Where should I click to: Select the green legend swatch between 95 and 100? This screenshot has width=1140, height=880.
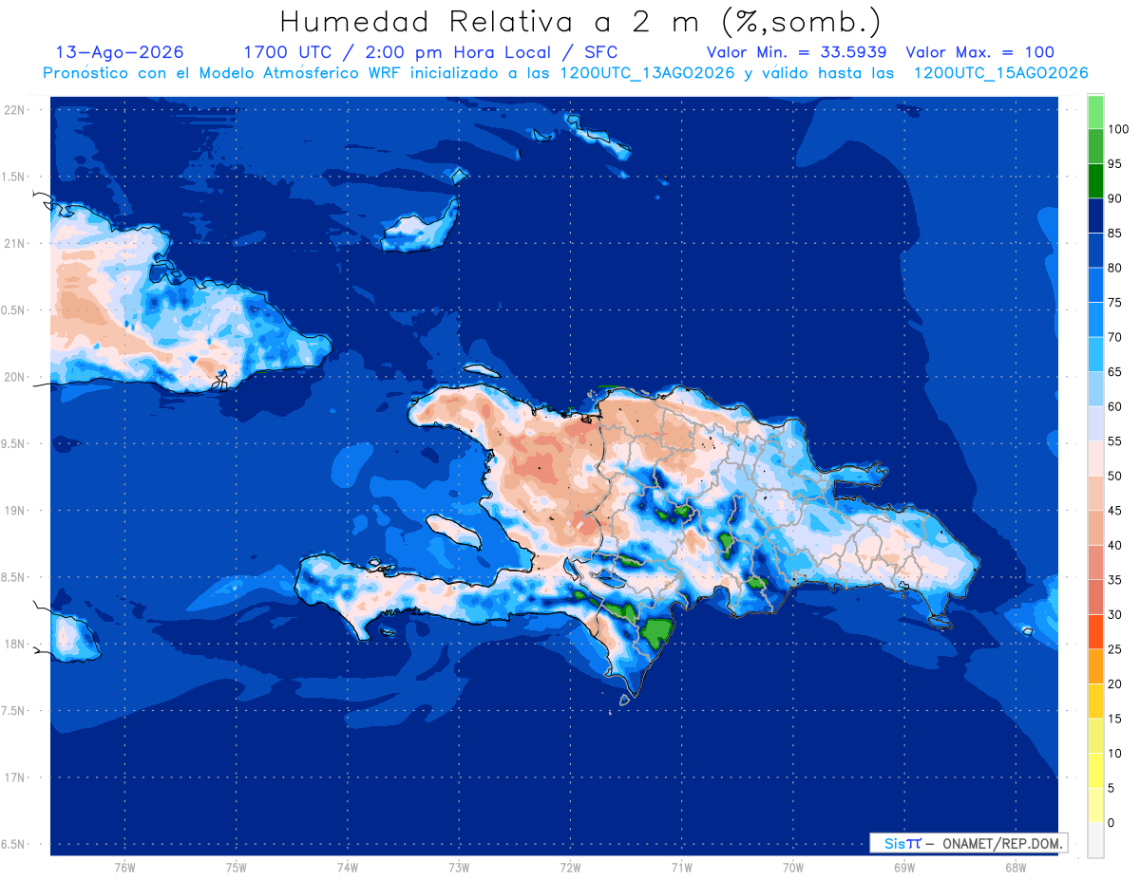click(1095, 146)
